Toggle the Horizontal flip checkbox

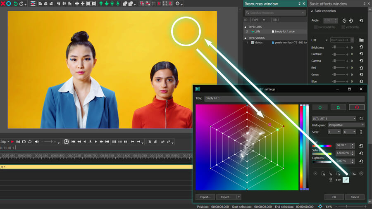coord(316,27)
